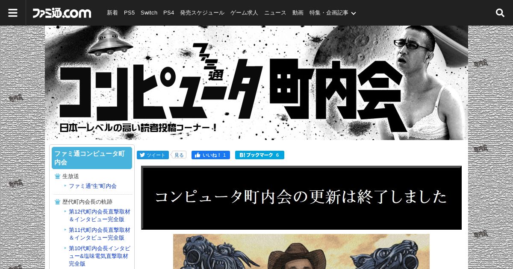Go to the 発売スケジュール page
The height and width of the screenshot is (269, 513).
coord(202,13)
